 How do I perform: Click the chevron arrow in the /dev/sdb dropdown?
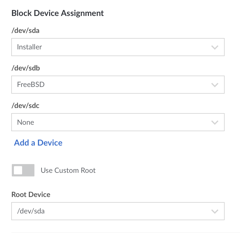tap(215, 85)
